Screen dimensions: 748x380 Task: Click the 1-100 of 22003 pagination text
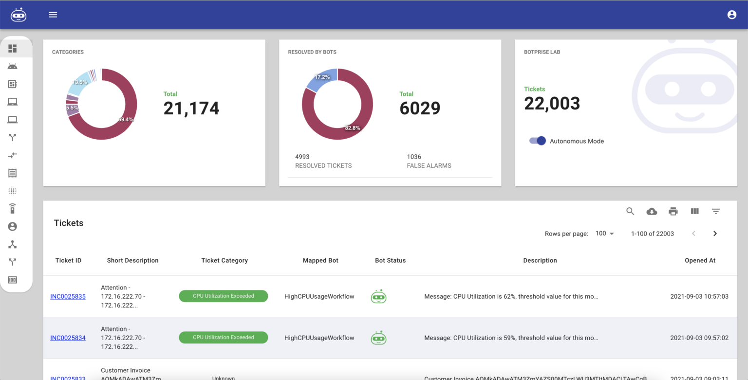point(653,234)
